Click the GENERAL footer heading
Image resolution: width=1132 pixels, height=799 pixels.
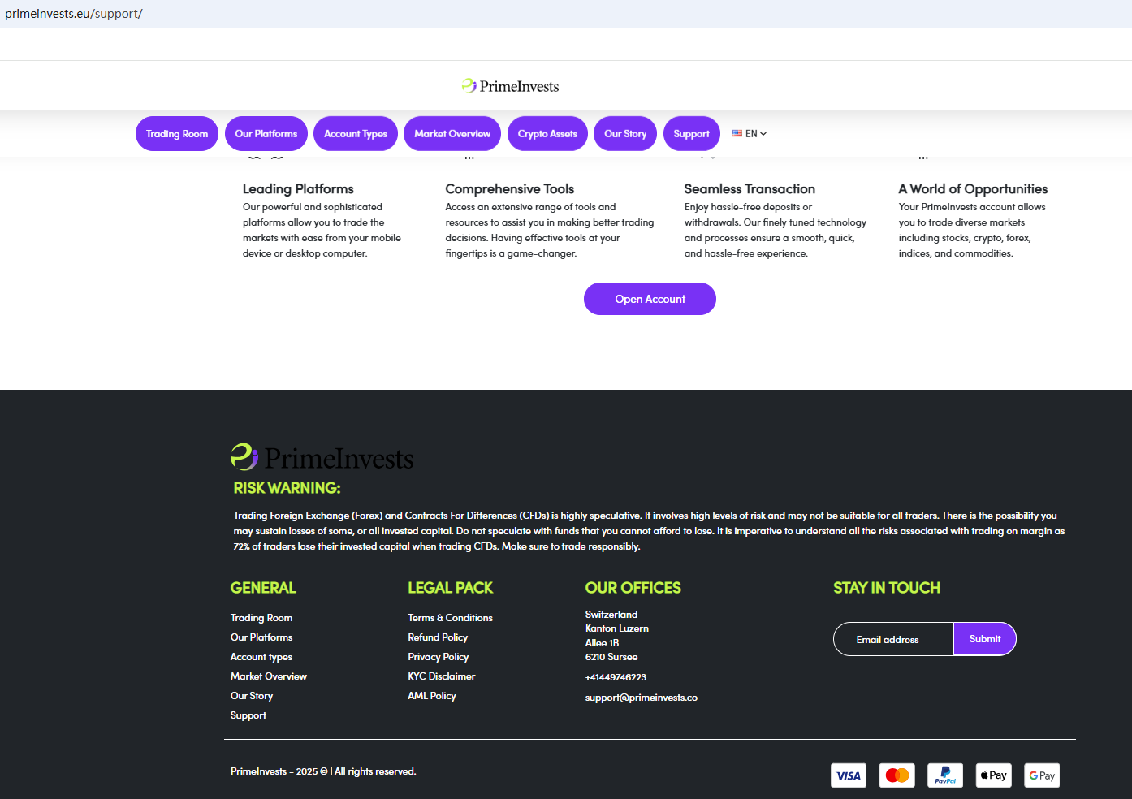(263, 588)
